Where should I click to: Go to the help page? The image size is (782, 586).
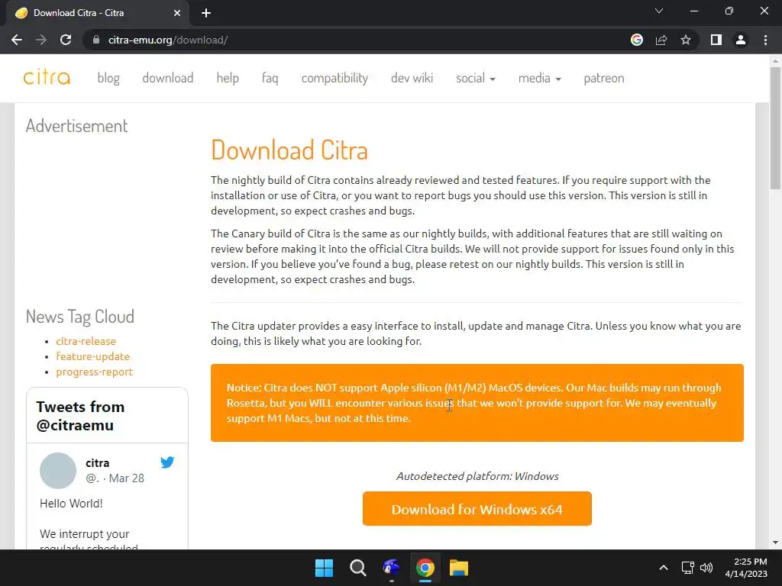click(x=228, y=79)
